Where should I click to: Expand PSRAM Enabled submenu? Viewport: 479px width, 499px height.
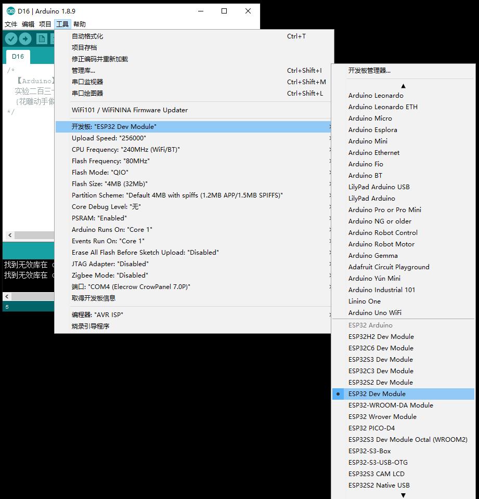(x=195, y=218)
